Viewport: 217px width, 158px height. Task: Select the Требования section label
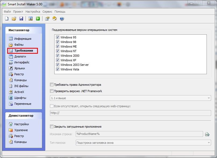click(x=24, y=51)
